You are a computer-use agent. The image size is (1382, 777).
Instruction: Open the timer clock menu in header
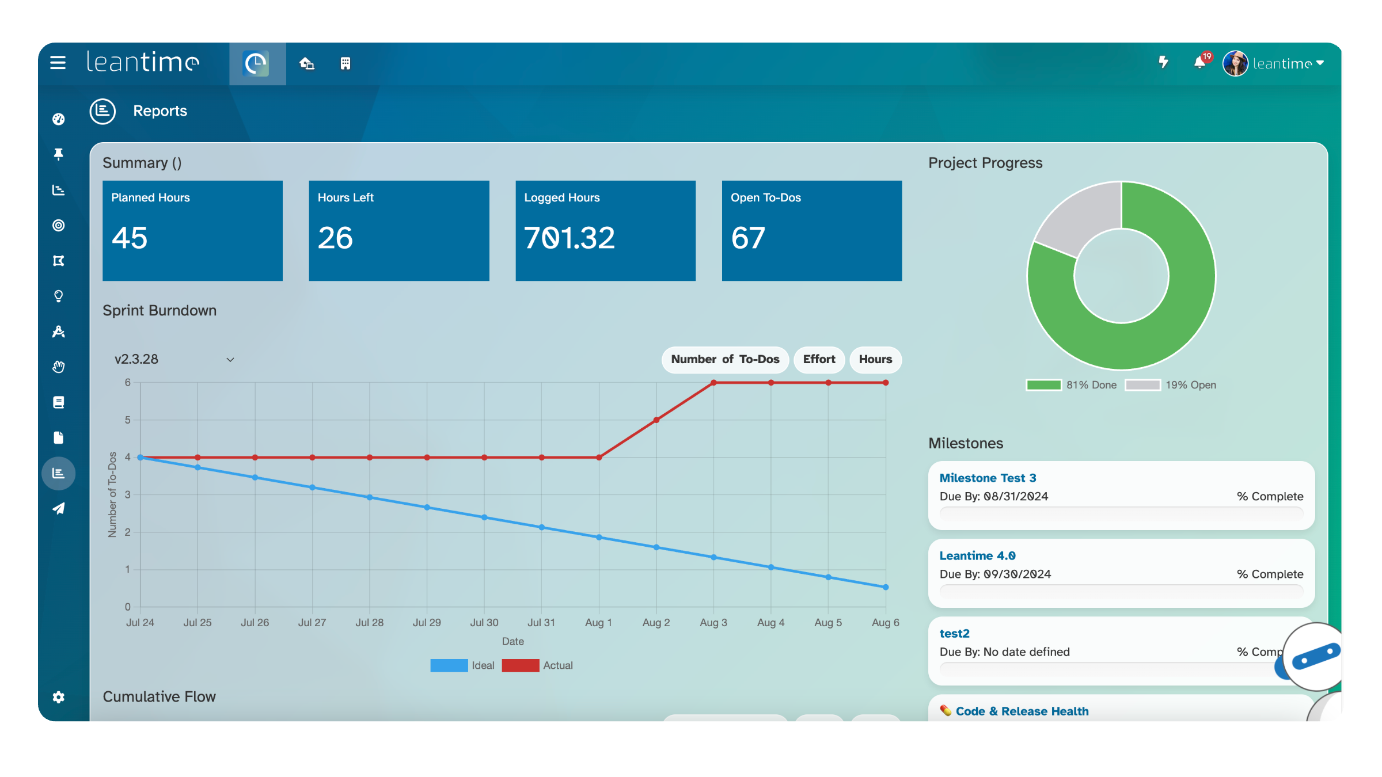(257, 63)
